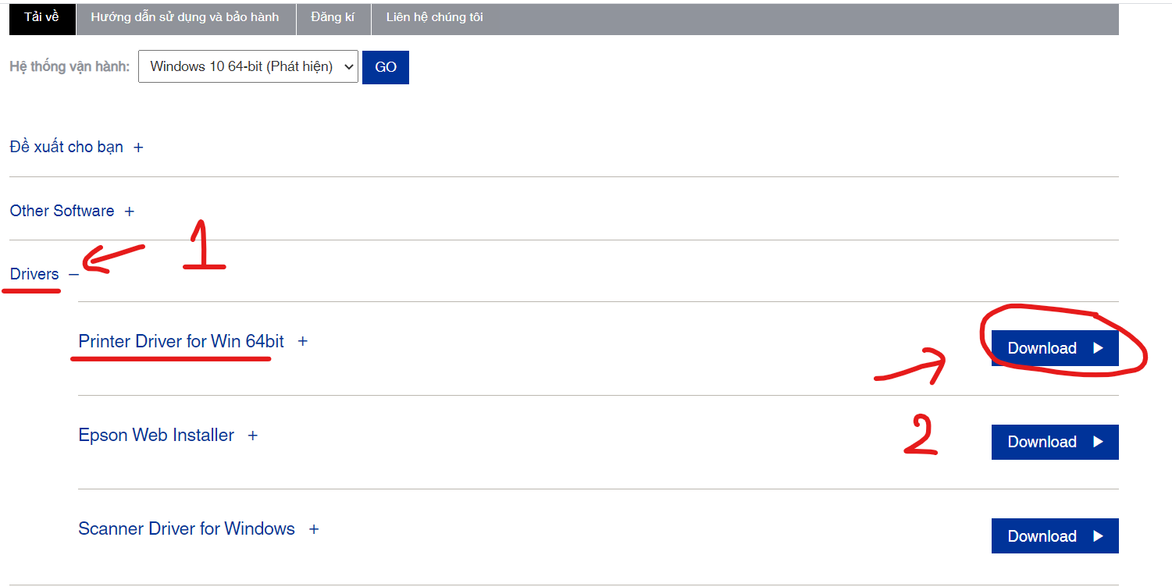
Task: Expand the Đề xuất cho bạn plus icon
Action: (138, 148)
